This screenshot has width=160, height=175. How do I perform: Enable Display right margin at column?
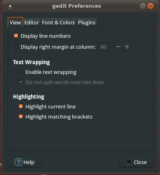(x=16, y=47)
